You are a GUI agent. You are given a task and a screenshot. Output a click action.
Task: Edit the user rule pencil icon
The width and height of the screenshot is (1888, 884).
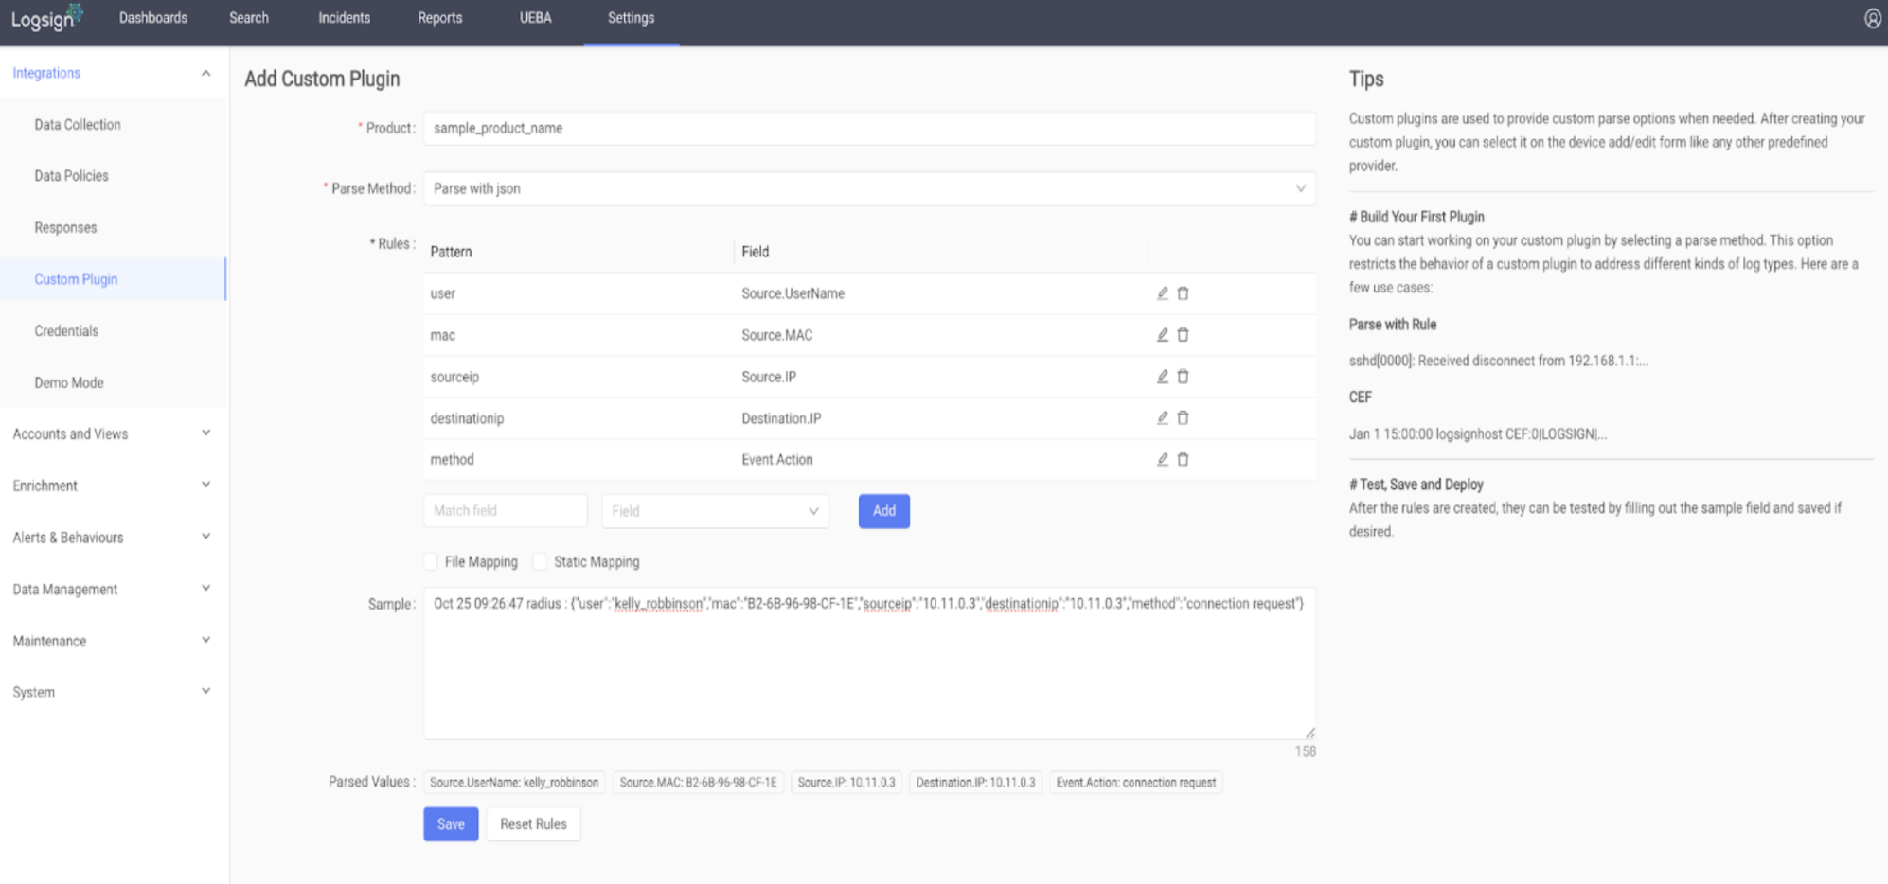coord(1162,293)
